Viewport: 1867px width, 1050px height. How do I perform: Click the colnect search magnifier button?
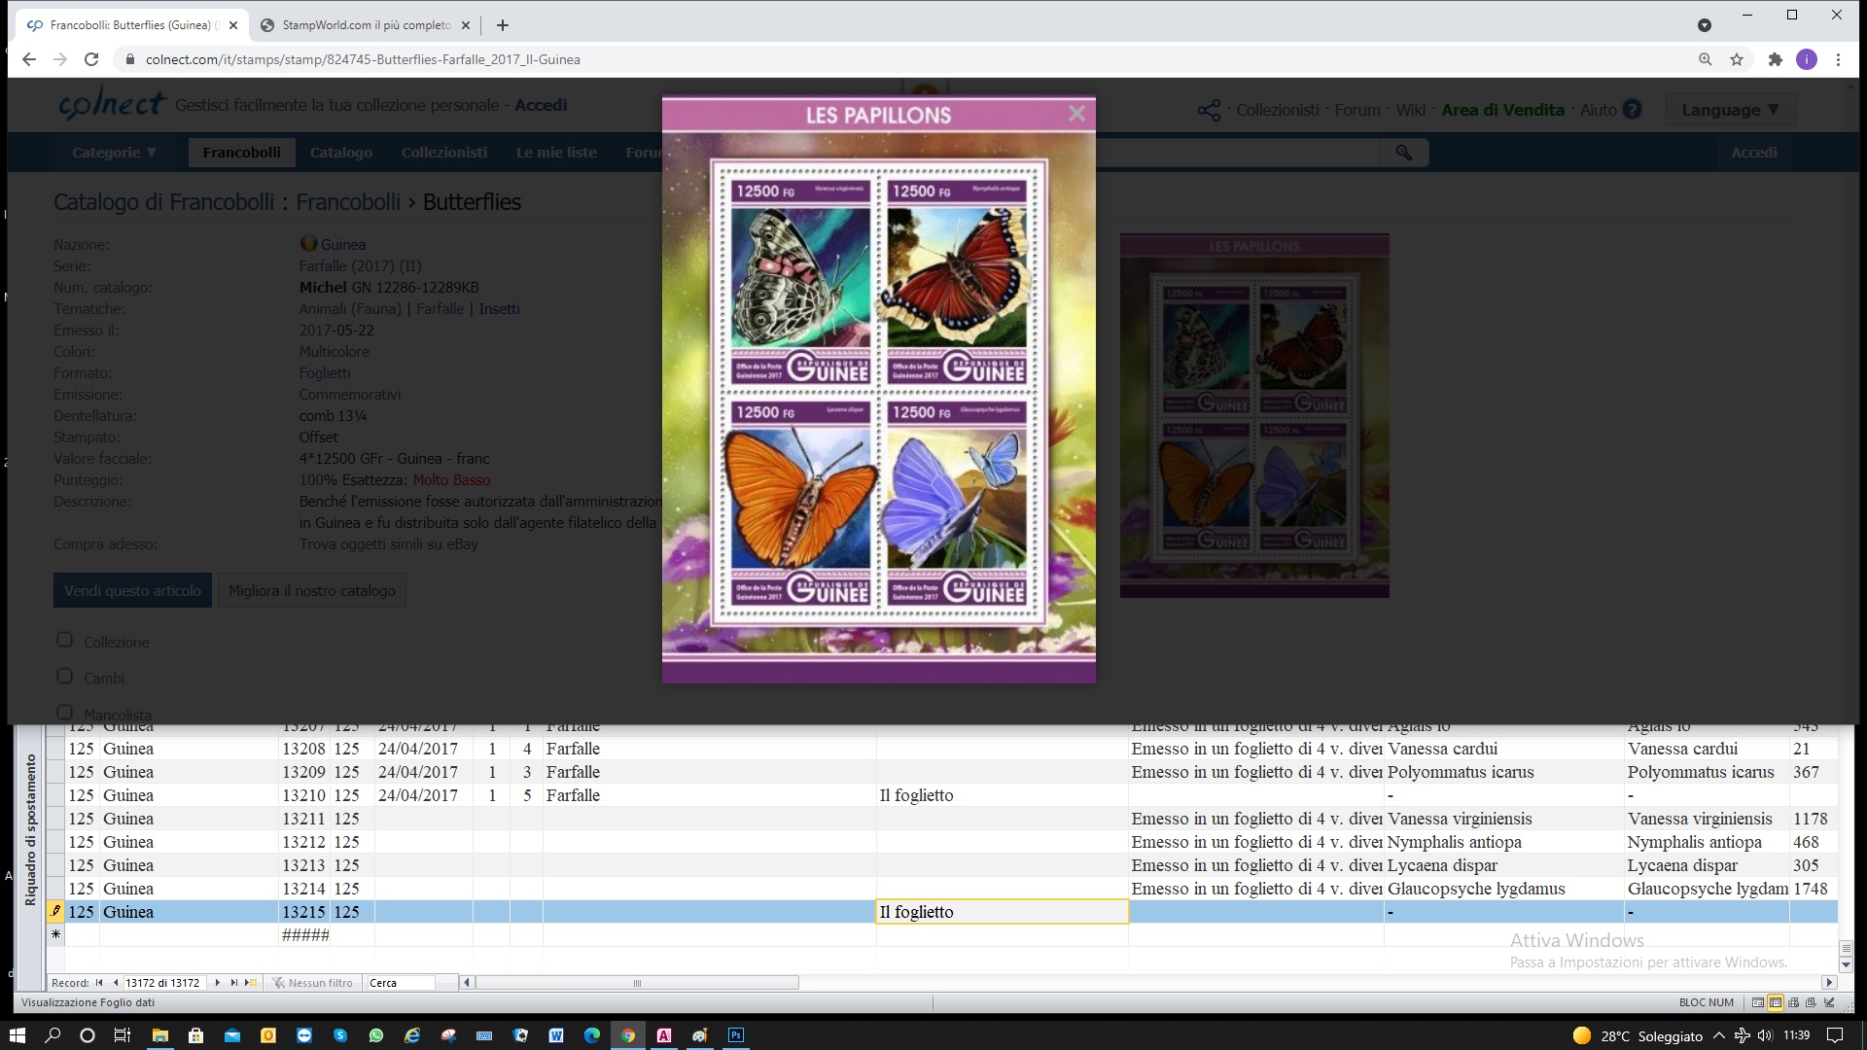(x=1403, y=153)
